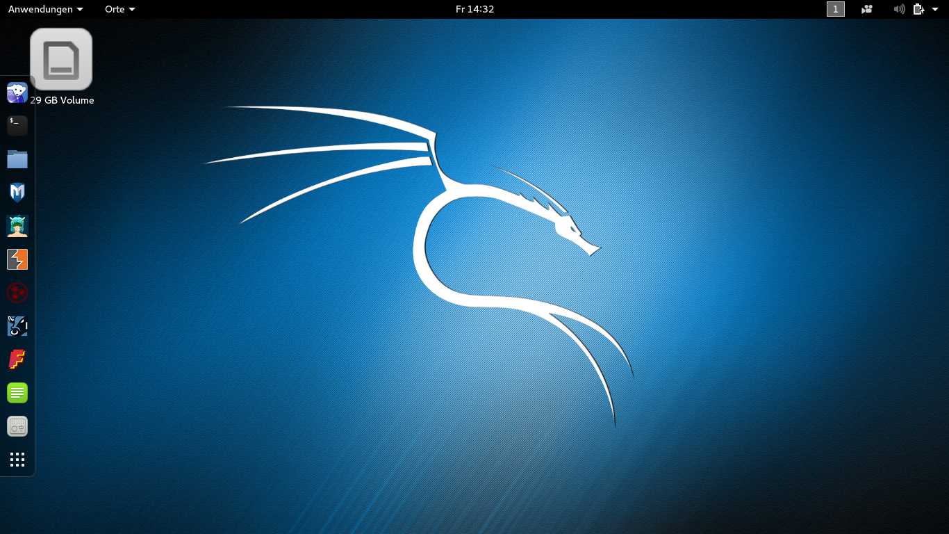This screenshot has height=534, width=949.
Task: Open Burp Suite's orange dock icon
Action: tap(17, 259)
